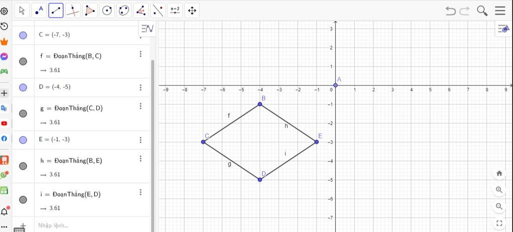Open the three-dot menu for segment h

pyautogui.click(x=141, y=158)
